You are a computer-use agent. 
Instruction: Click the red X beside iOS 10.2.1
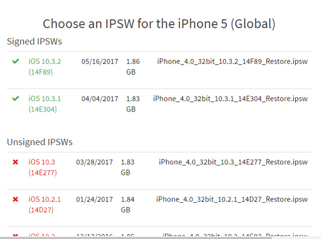[x=16, y=200]
